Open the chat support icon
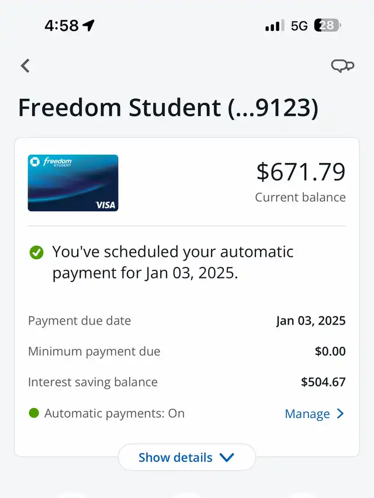 click(x=342, y=66)
